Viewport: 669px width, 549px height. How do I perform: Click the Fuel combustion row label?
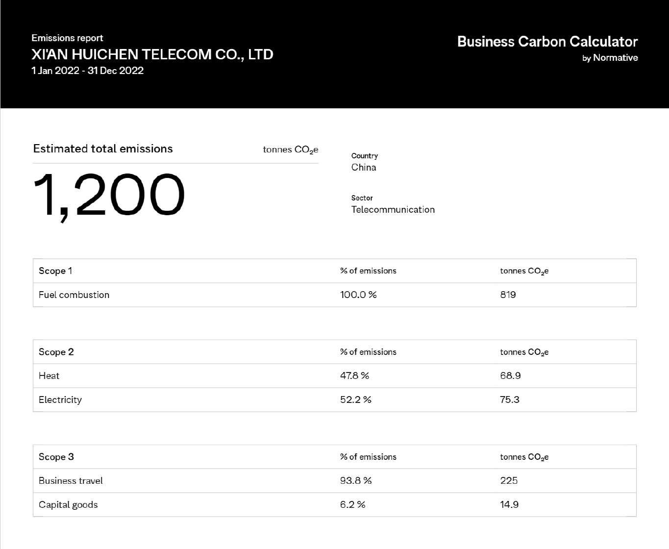click(74, 295)
